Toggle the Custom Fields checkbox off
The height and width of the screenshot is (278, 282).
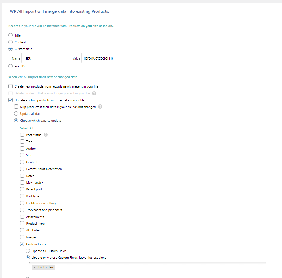pos(22,244)
